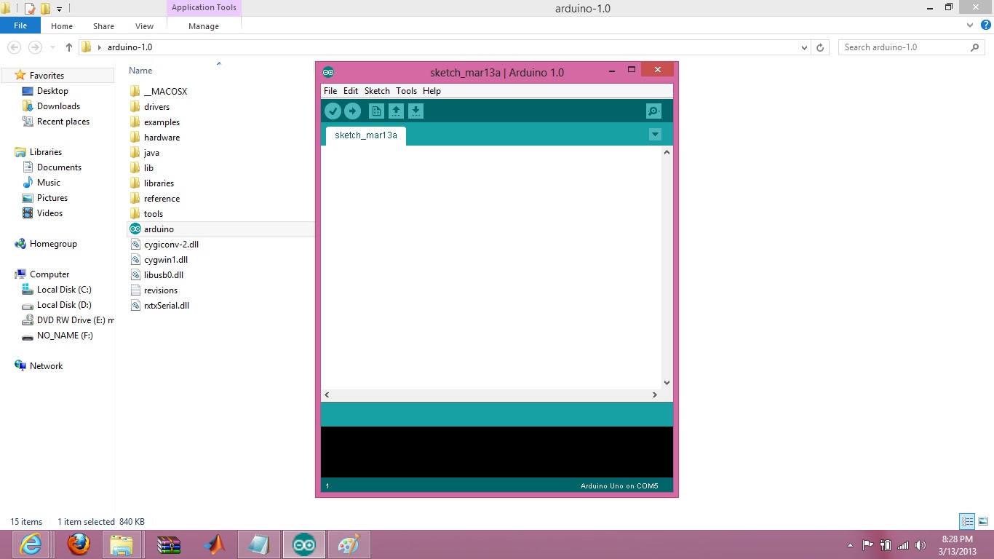Open the address bar history dropdown
Image resolution: width=994 pixels, height=559 pixels.
pos(804,47)
